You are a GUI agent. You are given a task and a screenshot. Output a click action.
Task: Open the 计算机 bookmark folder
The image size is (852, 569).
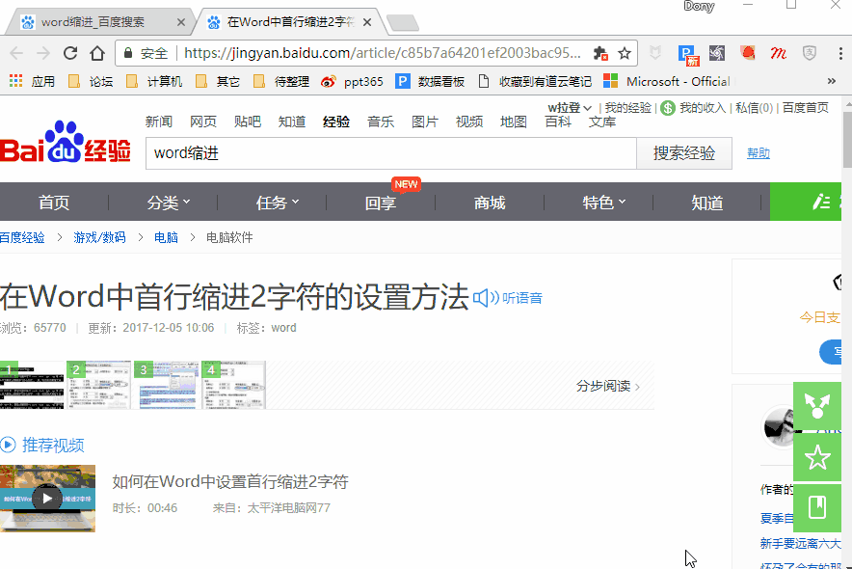pos(154,82)
